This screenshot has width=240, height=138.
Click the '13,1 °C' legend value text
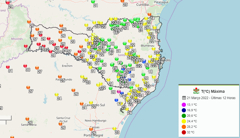click(x=192, y=105)
